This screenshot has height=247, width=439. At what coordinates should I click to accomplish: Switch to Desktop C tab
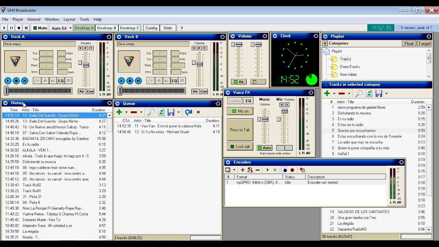pos(130,28)
